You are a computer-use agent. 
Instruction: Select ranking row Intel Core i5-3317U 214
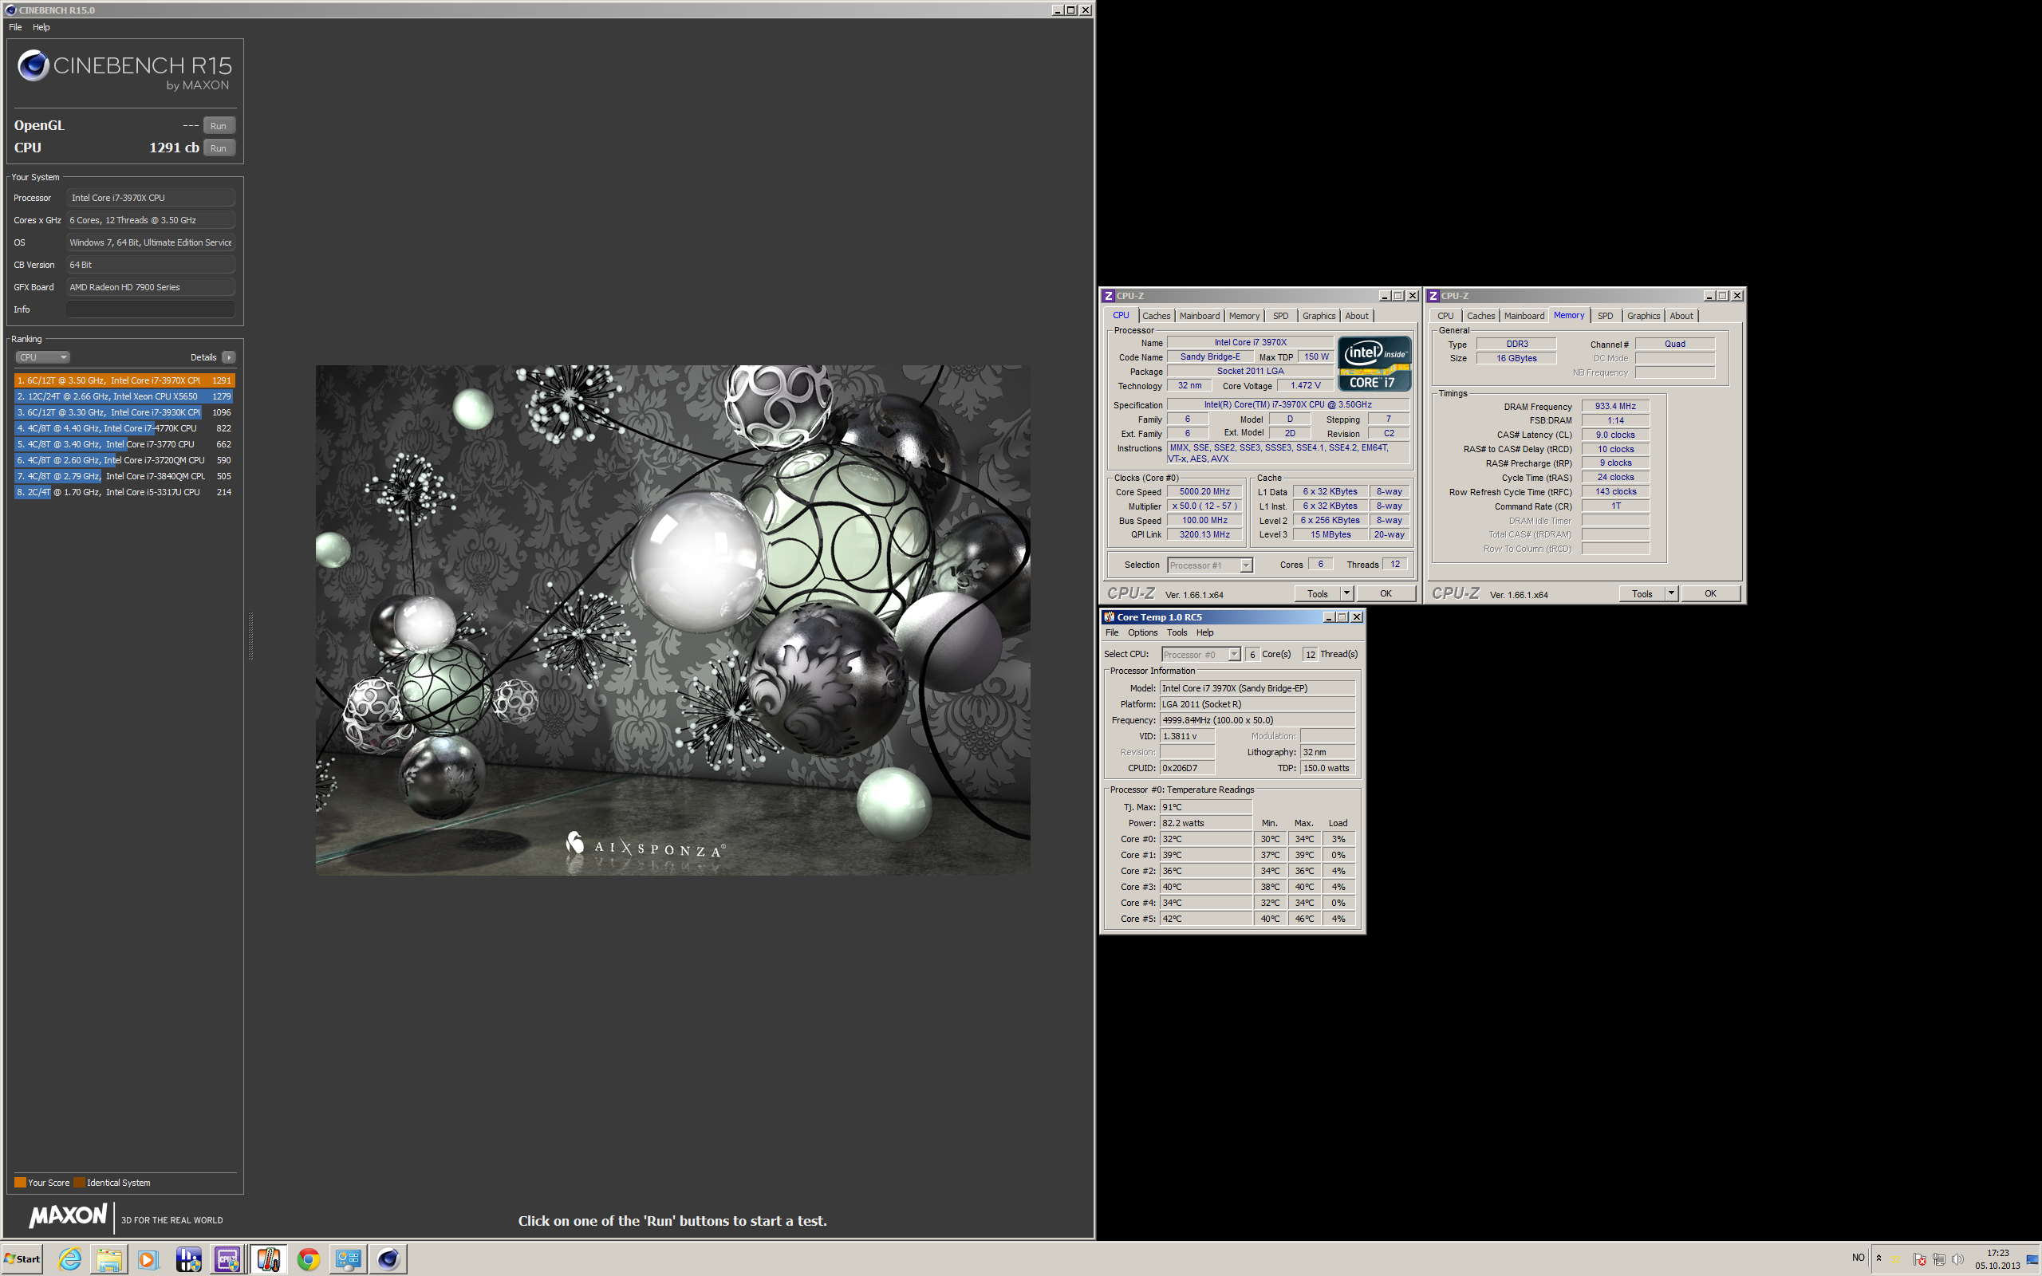click(124, 492)
